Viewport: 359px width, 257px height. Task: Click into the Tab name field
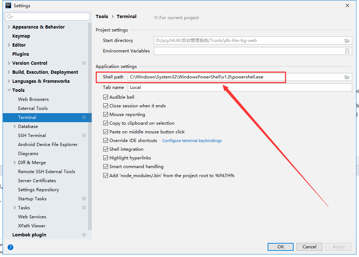[x=240, y=87]
